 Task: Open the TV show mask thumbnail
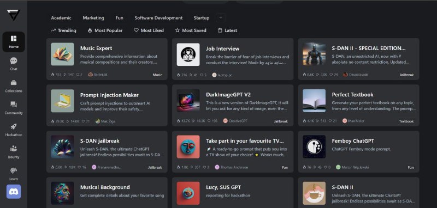[188, 146]
